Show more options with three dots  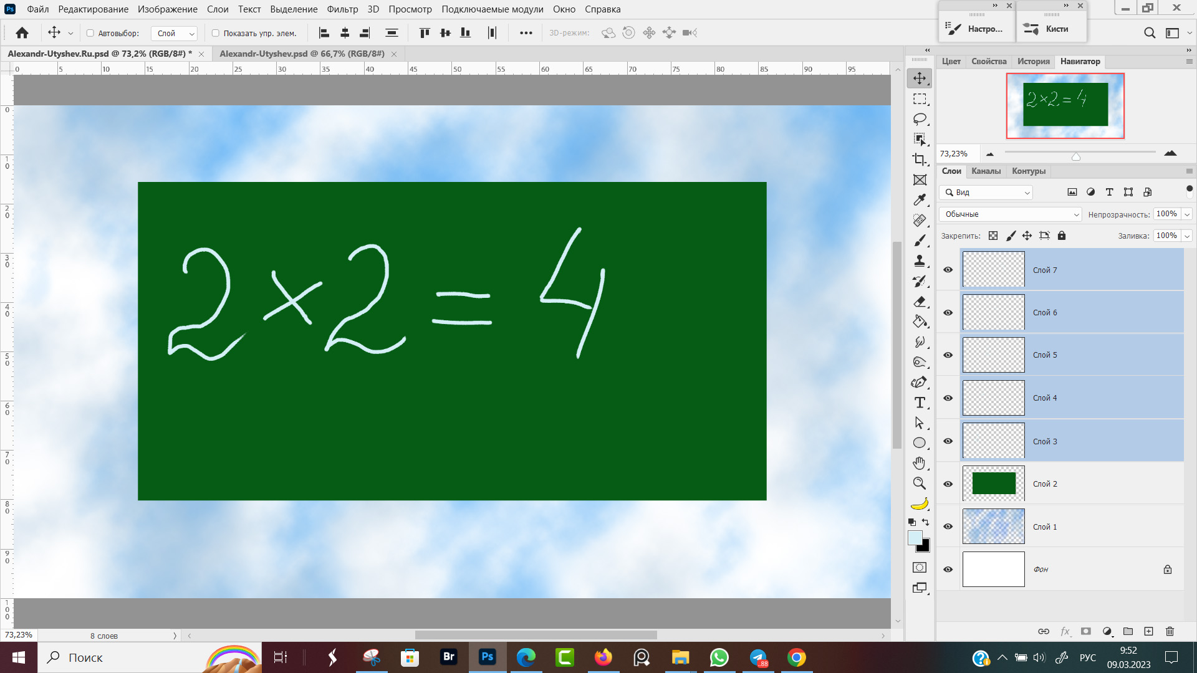coord(526,33)
